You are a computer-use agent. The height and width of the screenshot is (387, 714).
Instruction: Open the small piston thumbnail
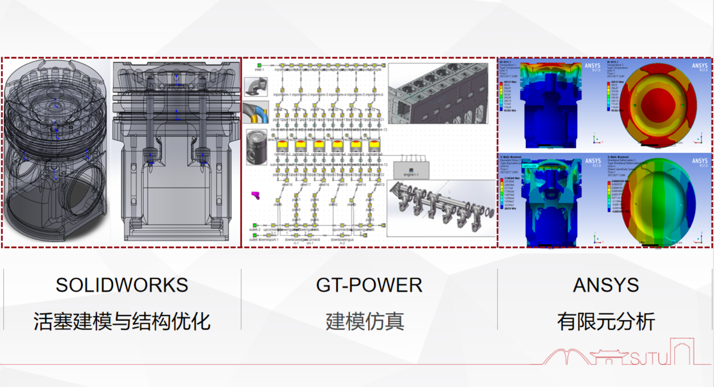point(256,147)
